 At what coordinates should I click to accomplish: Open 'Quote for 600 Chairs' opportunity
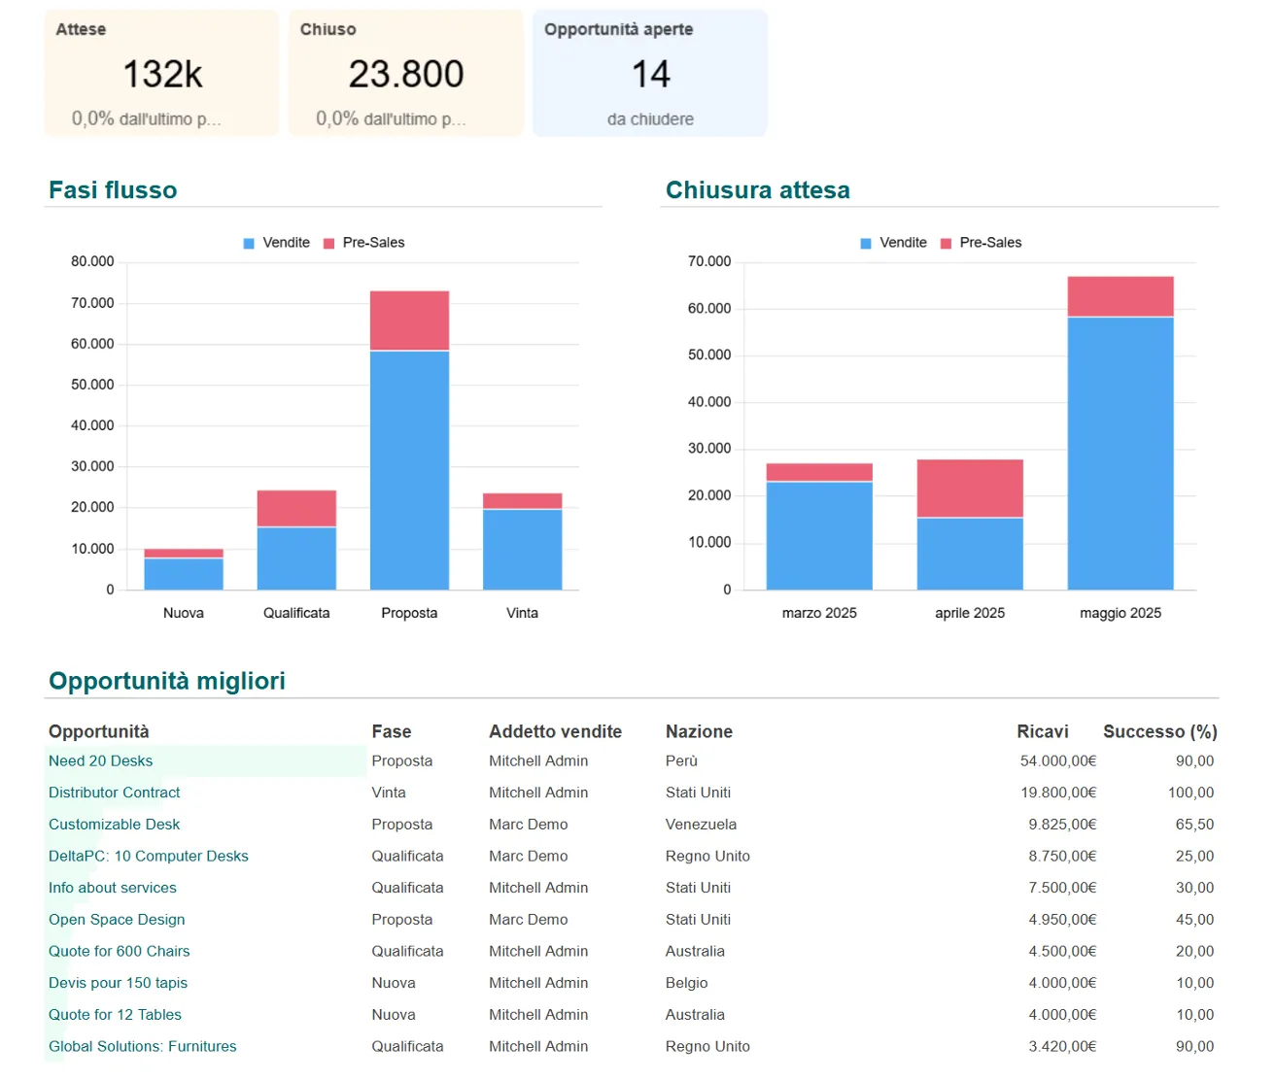pos(119,951)
